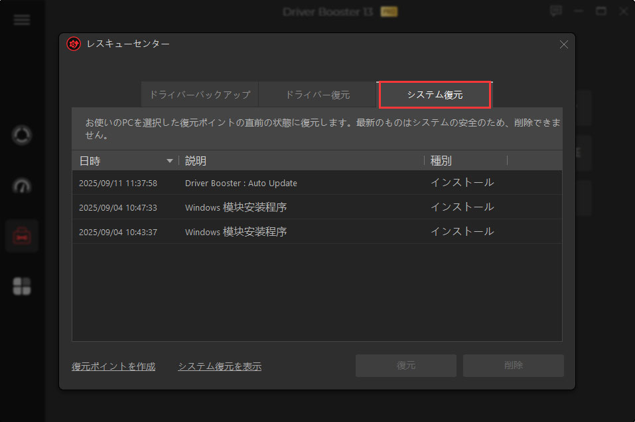Open the Boost gauge icon in the sidebar
Image resolution: width=635 pixels, height=422 pixels.
(22, 186)
